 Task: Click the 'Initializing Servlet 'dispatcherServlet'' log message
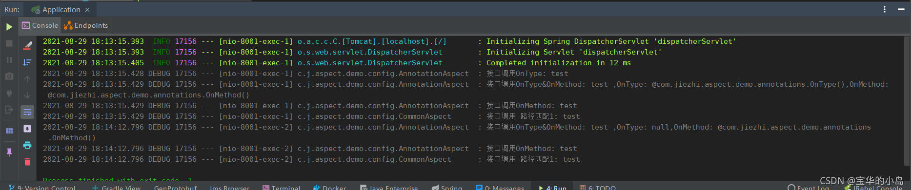[574, 52]
